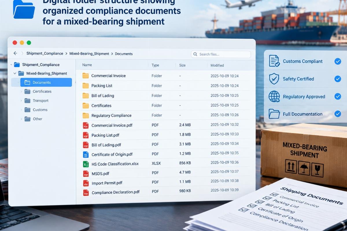347x231 pixels.
Task: Sort by the Type column header
Action: pyautogui.click(x=155, y=65)
